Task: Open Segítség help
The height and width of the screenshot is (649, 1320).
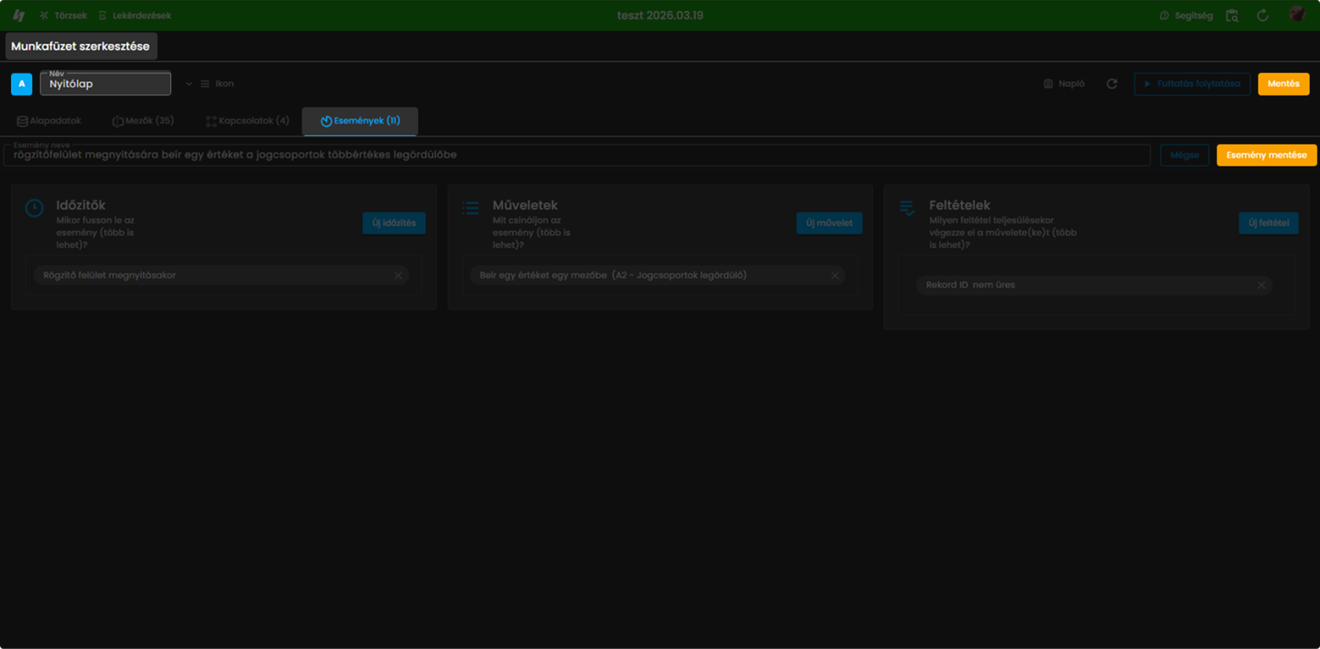Action: point(1186,16)
